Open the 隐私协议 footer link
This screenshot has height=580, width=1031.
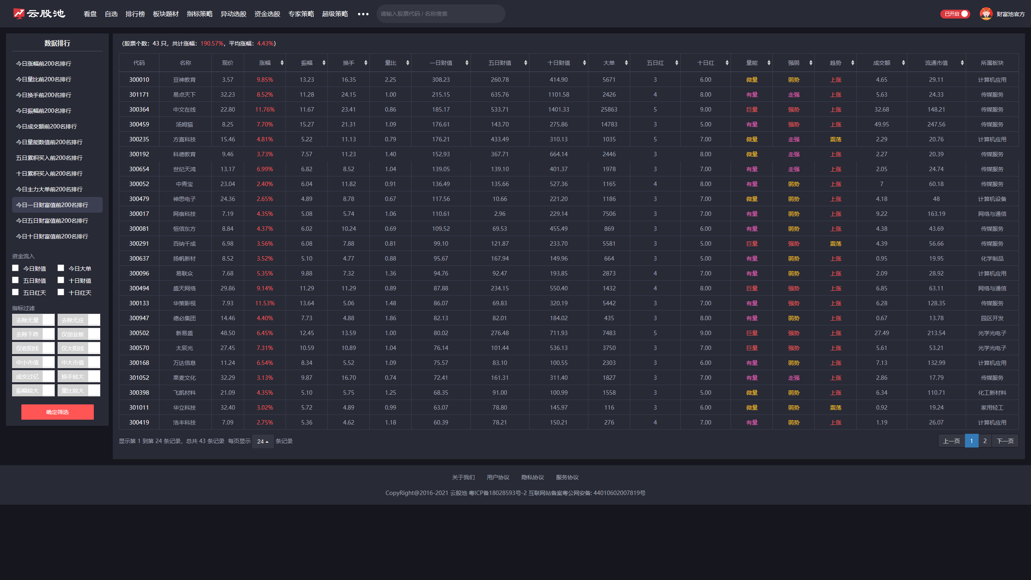click(532, 477)
